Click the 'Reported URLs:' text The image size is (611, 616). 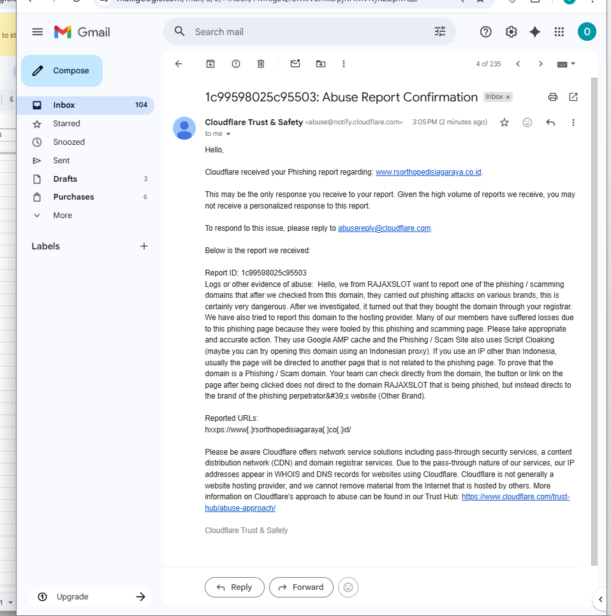click(232, 418)
